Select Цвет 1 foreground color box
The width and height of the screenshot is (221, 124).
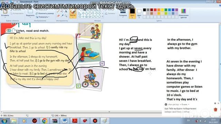click(132, 13)
